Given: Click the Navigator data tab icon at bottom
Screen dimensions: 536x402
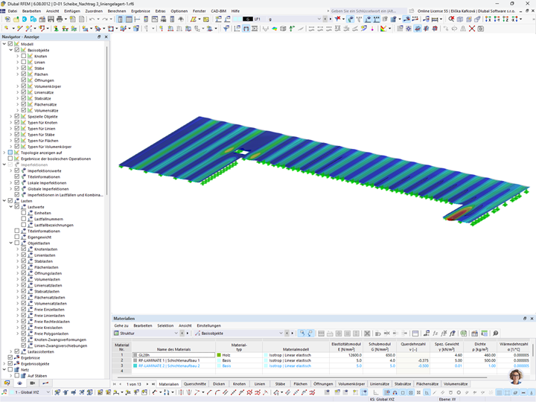Looking at the screenshot, I should 7,383.
